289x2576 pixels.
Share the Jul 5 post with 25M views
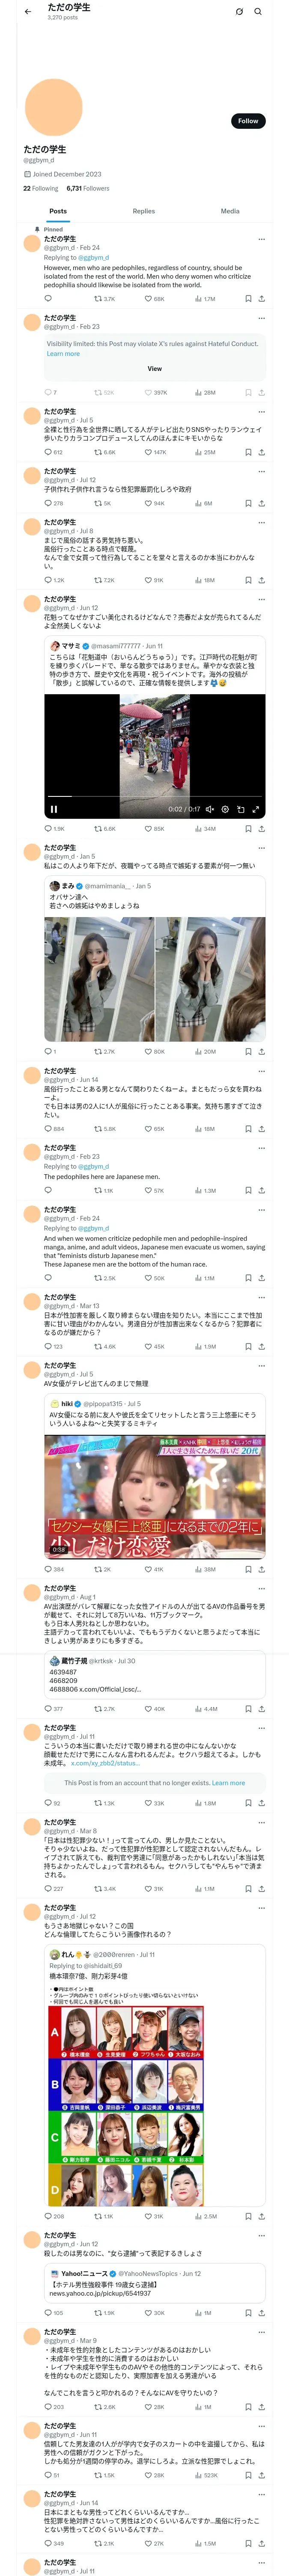click(261, 452)
